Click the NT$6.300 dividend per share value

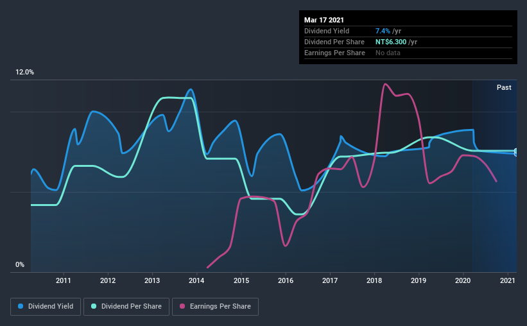[391, 42]
